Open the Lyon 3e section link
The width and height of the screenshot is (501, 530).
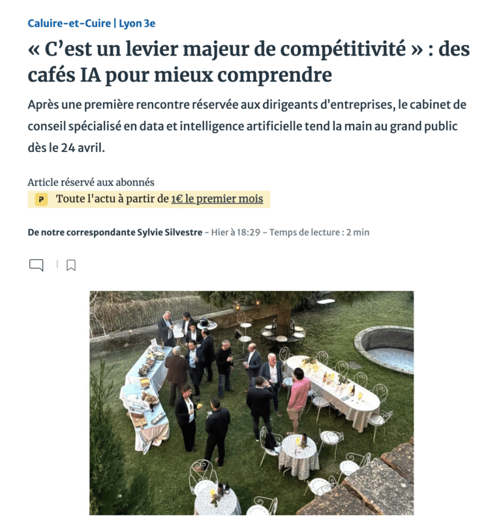(137, 23)
